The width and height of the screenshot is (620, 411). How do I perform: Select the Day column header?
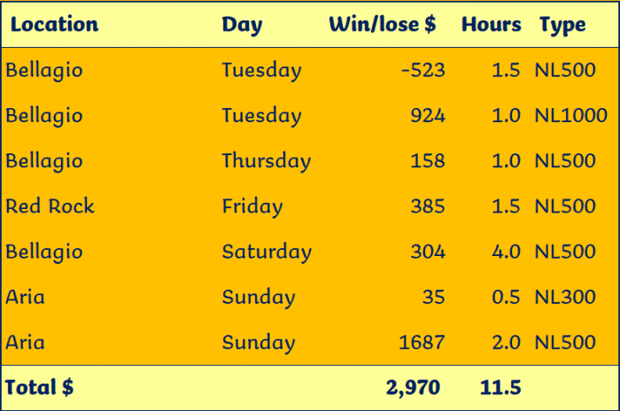pyautogui.click(x=242, y=26)
